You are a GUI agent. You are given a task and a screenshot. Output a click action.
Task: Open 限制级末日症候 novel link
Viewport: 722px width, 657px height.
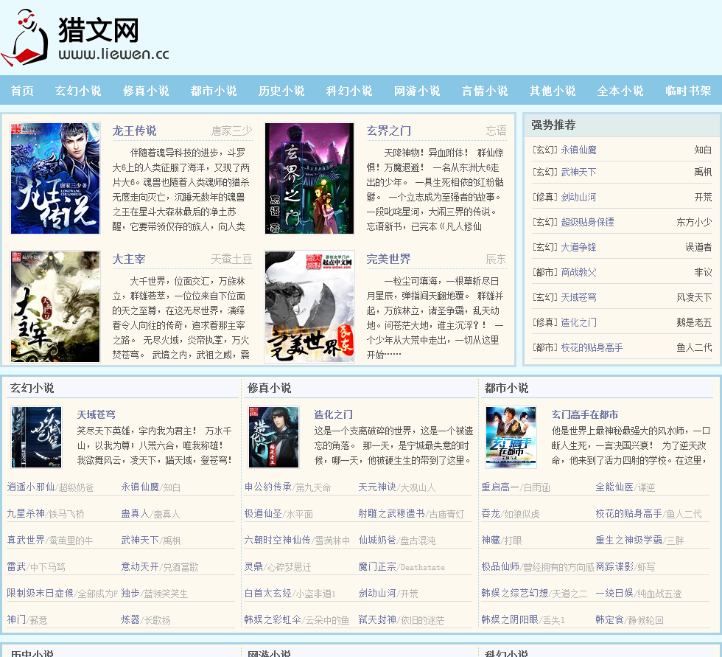tap(40, 594)
